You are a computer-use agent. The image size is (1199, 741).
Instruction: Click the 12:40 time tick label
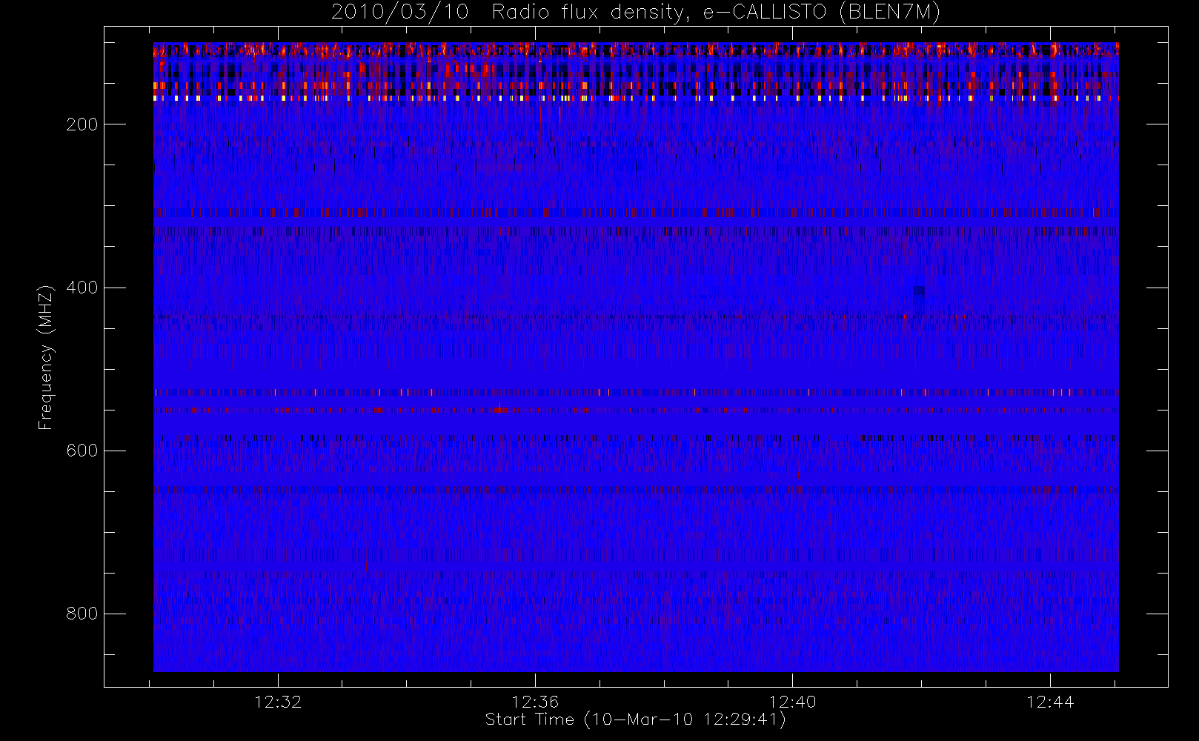792,702
